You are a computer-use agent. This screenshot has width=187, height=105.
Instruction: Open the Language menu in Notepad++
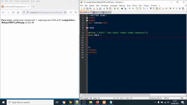coord(114,6)
